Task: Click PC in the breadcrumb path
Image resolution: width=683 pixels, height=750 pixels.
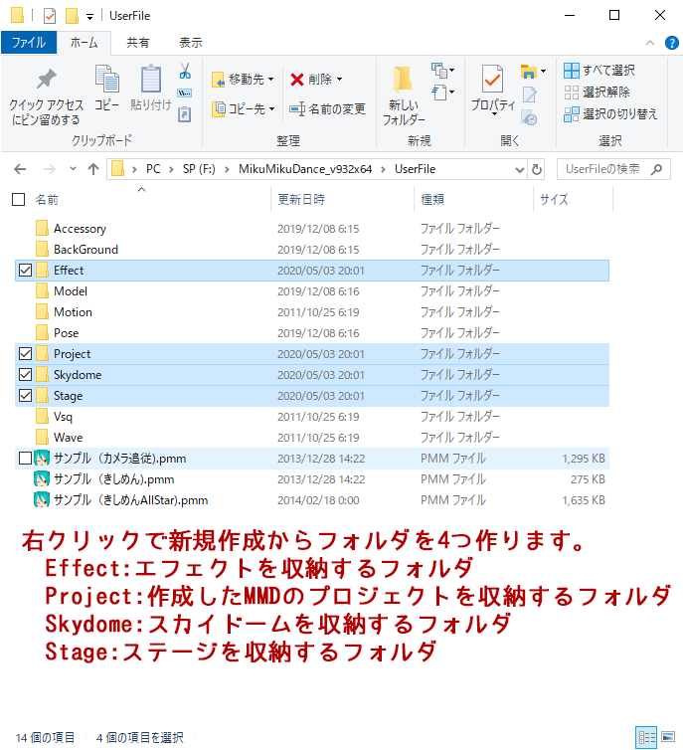Action: point(153,169)
